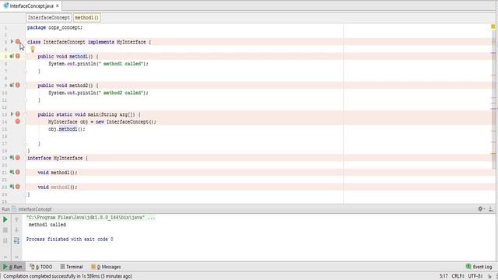This screenshot has width=498, height=280.
Task: Open the Run panel gear settings menu
Action: [481, 208]
